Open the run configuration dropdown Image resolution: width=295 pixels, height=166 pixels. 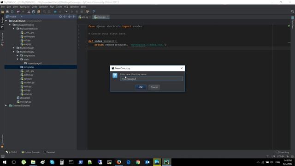click(x=66, y=12)
